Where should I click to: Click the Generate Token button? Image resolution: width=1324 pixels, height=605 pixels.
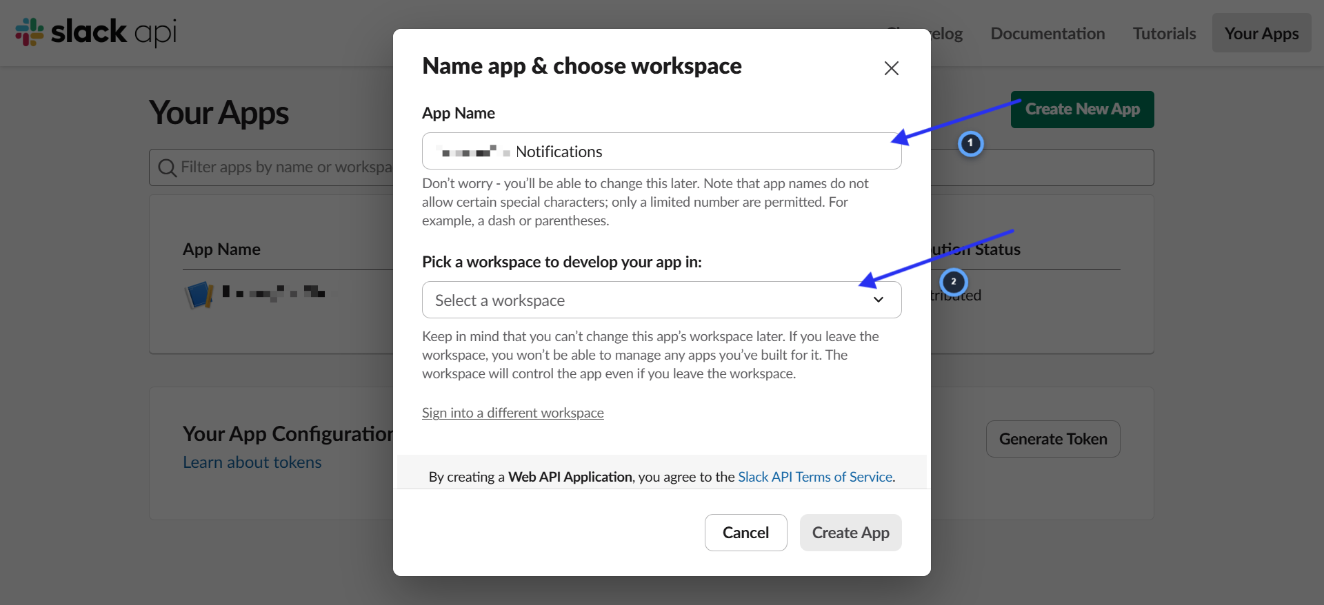[1053, 439]
